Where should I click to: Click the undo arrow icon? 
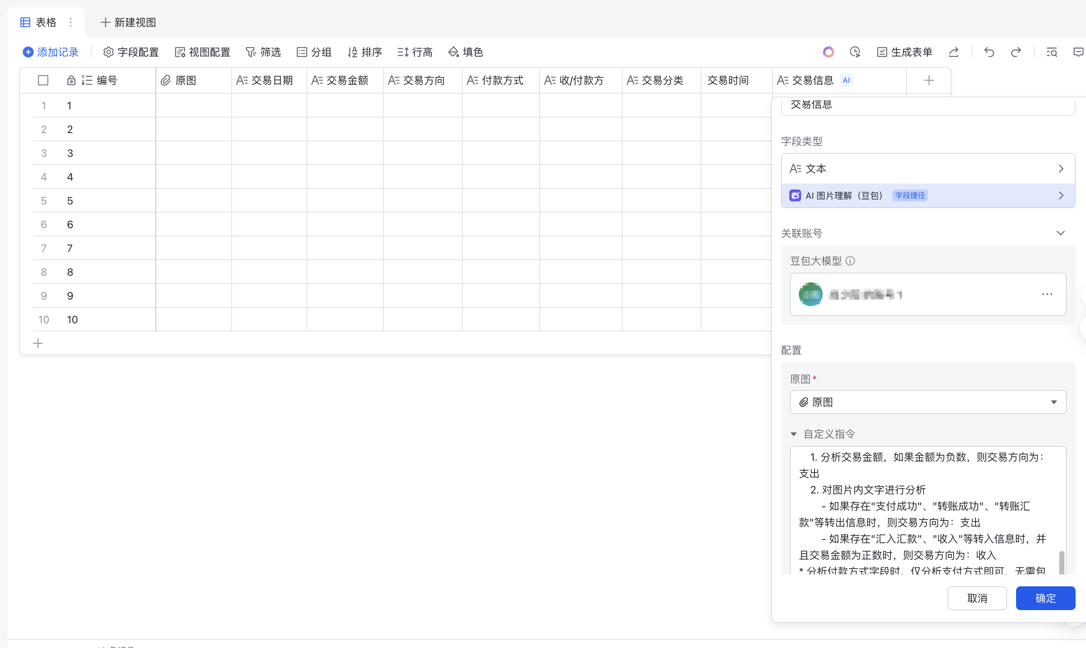(x=989, y=52)
